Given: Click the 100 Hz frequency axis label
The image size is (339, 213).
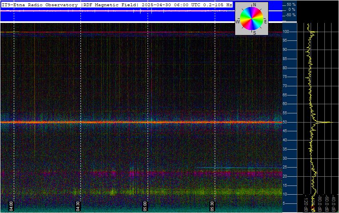Looking at the screenshot, I should coord(286,32).
